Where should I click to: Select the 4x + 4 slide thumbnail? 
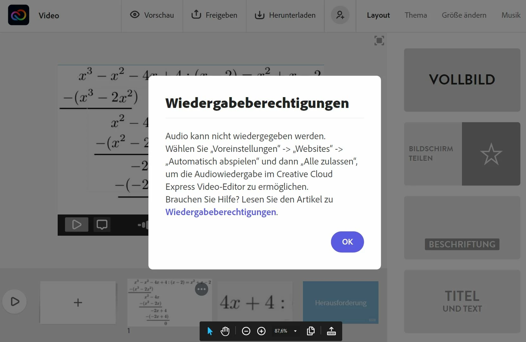[255, 302]
